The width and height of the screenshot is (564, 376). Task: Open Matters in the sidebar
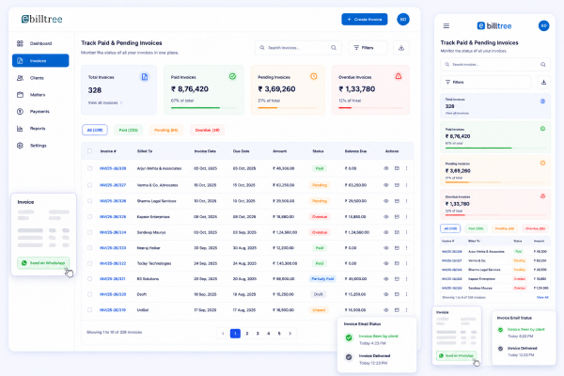point(40,95)
